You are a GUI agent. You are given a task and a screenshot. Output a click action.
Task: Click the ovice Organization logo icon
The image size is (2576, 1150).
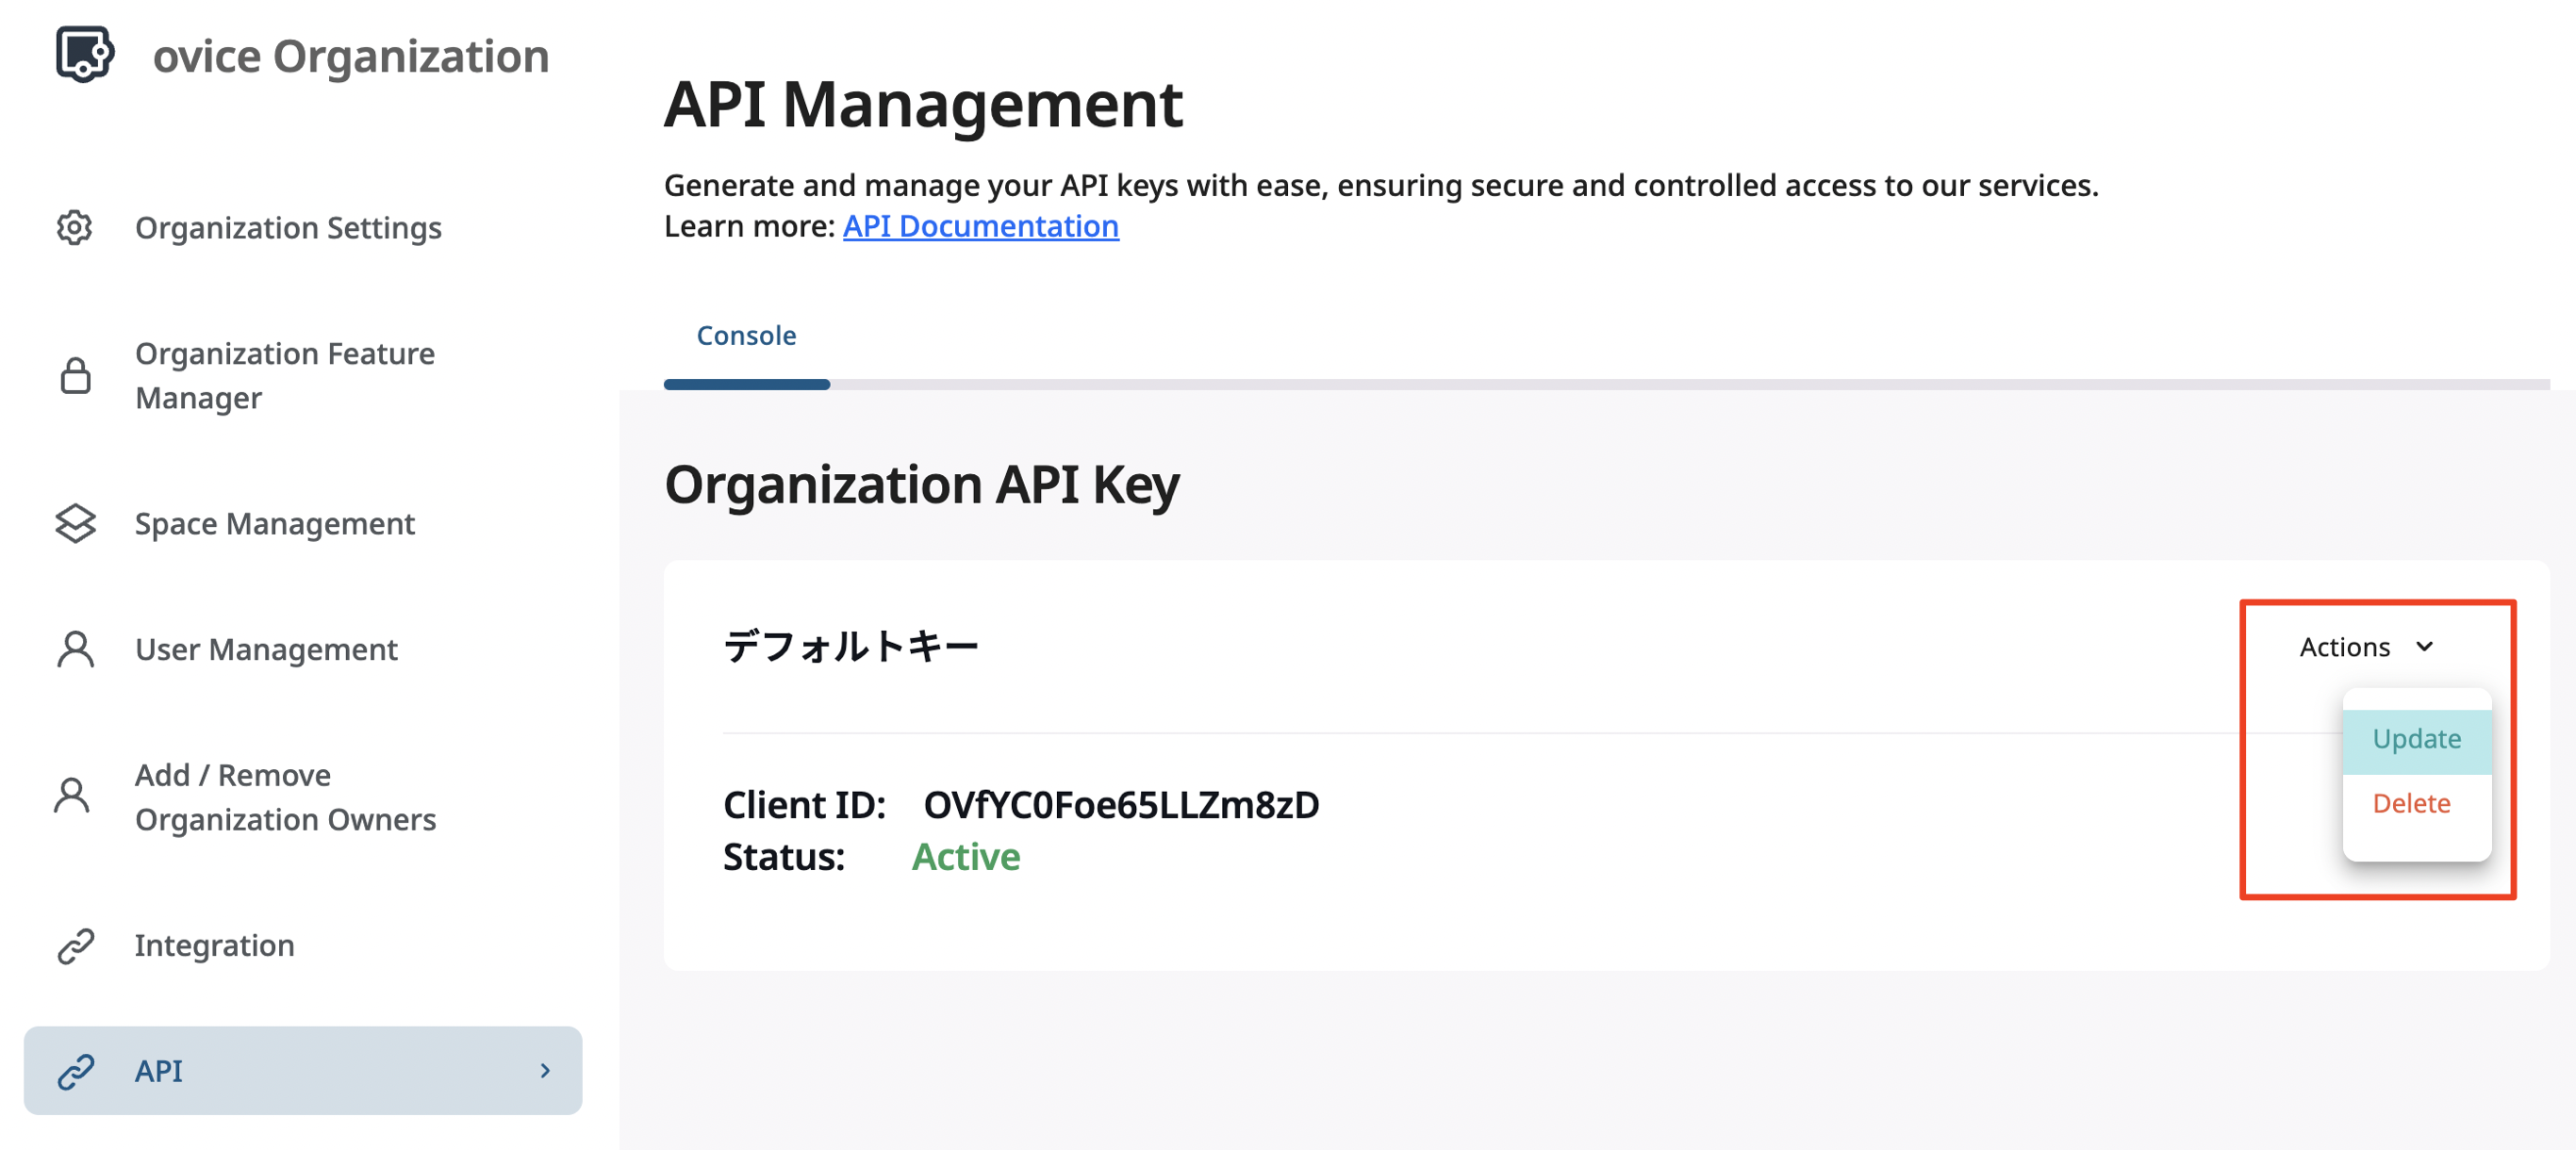click(x=84, y=54)
